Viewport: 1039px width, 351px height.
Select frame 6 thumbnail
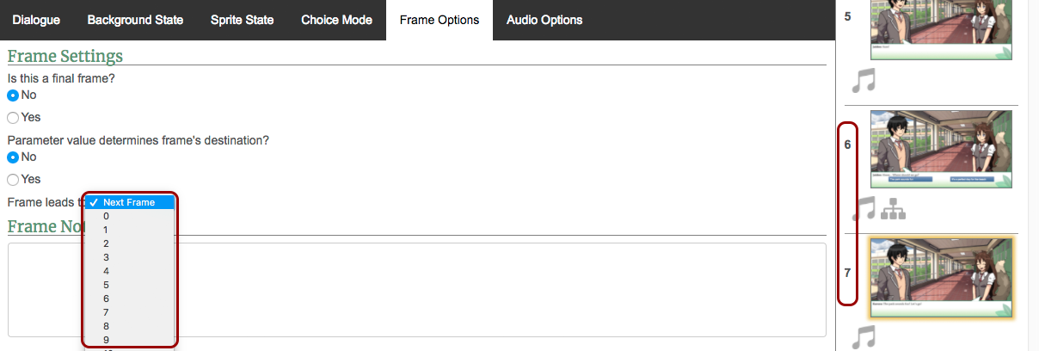point(941,149)
